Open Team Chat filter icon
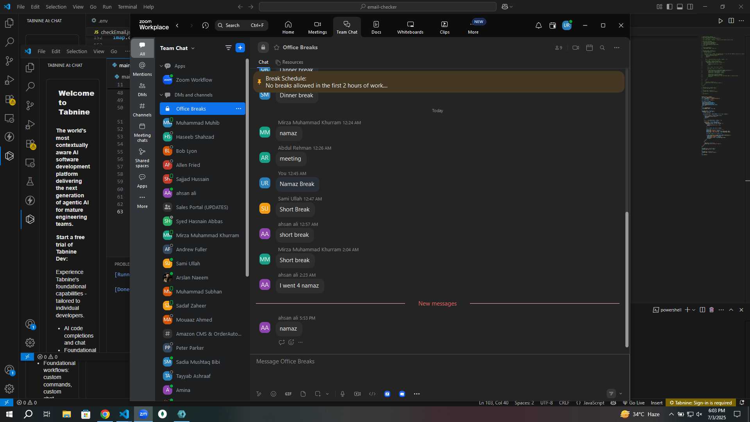The width and height of the screenshot is (750, 422). pyautogui.click(x=228, y=48)
